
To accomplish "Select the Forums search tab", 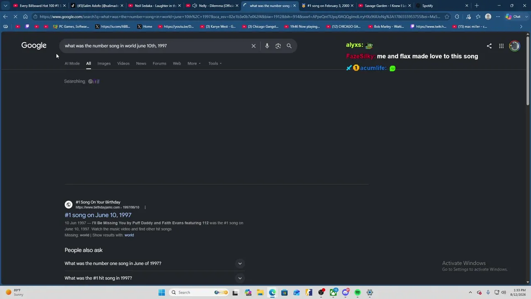I will 159,64.
